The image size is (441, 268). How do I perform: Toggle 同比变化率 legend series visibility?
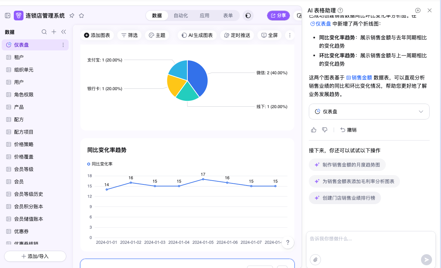100,164
